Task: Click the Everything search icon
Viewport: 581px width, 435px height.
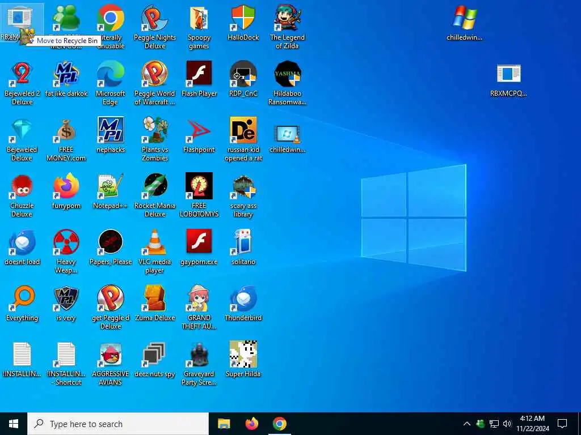Action: click(22, 298)
